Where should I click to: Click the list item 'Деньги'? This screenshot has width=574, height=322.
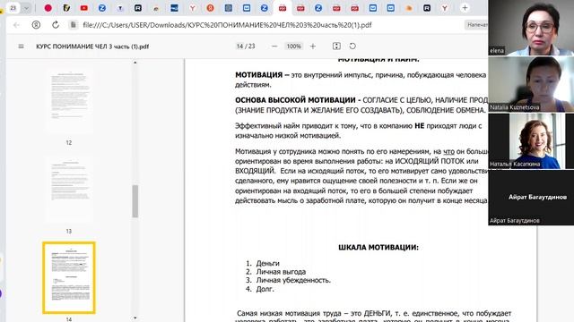click(267, 263)
